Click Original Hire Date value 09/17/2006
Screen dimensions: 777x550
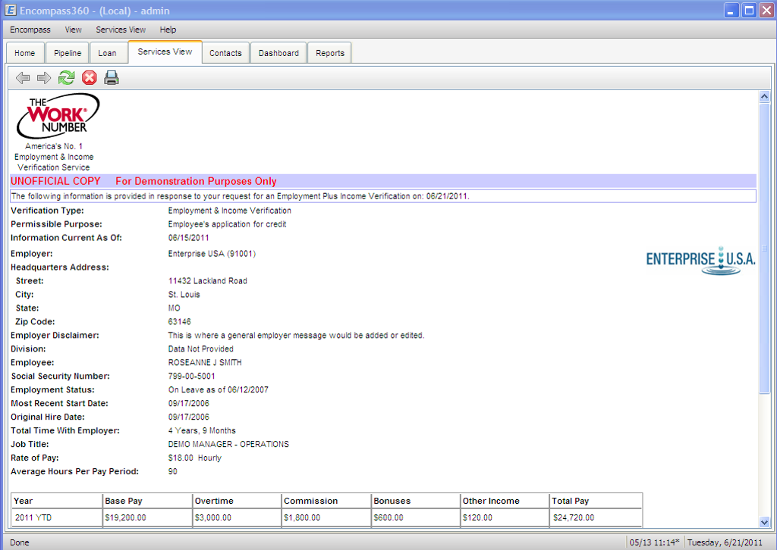(188, 417)
